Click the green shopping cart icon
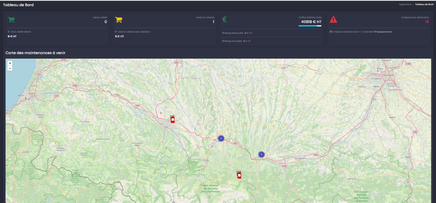 pyautogui.click(x=11, y=19)
